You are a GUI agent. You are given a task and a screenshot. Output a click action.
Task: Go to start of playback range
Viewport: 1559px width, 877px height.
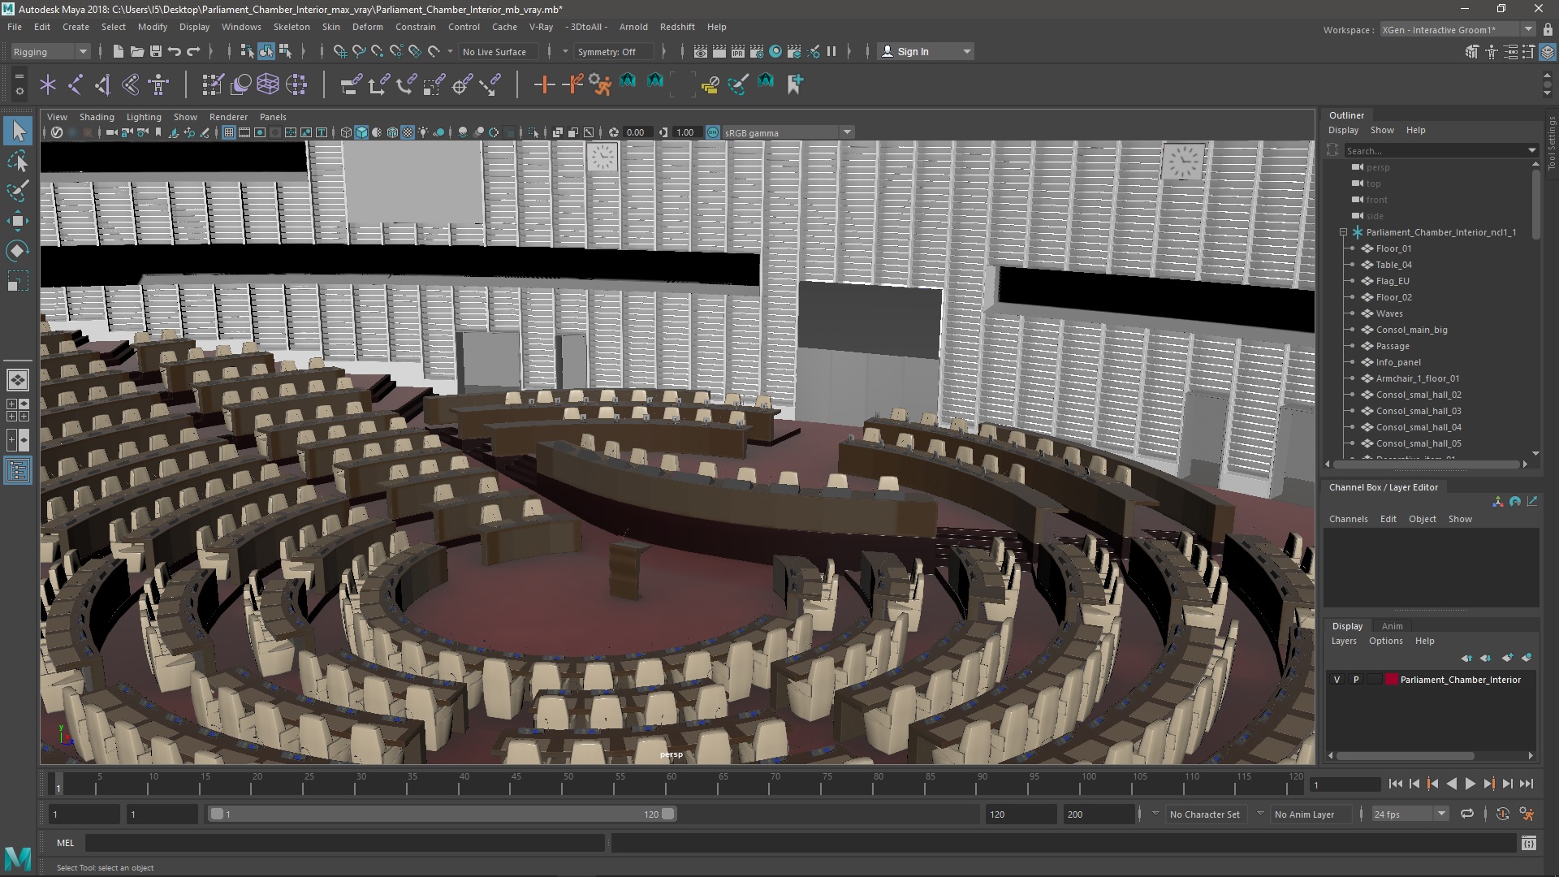coord(1395,784)
